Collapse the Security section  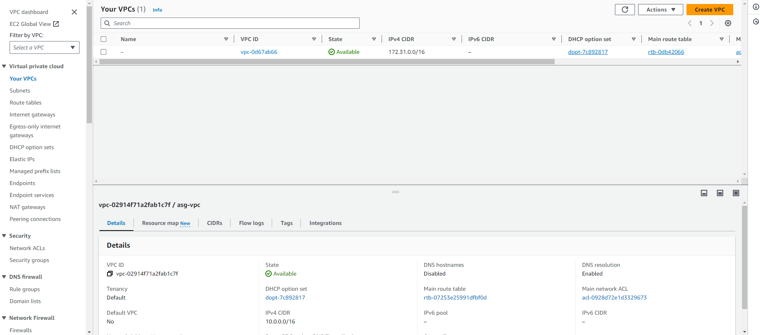pyautogui.click(x=4, y=236)
